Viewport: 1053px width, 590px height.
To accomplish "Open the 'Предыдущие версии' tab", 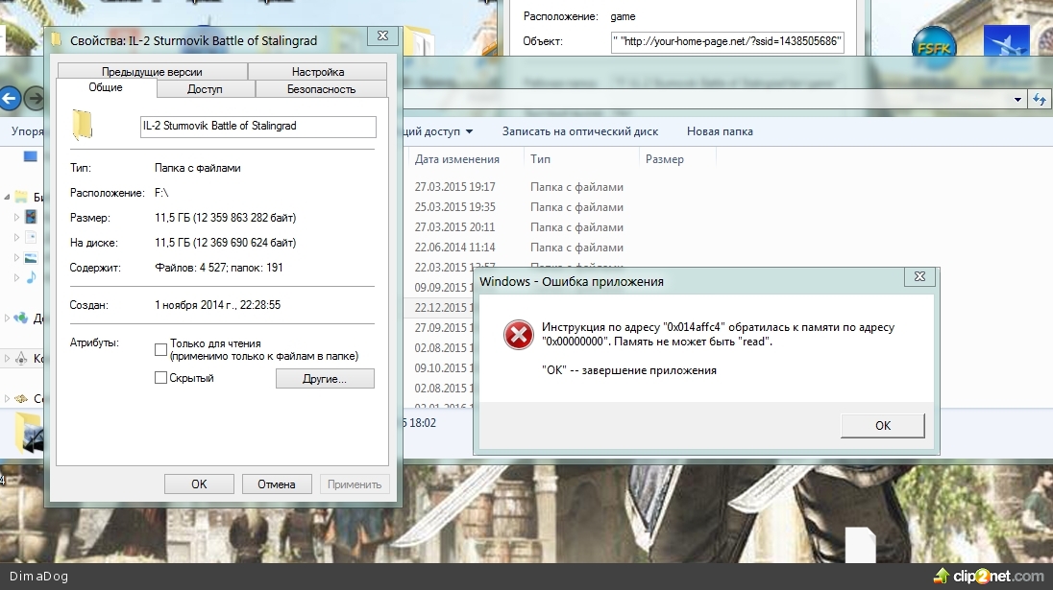I will (x=152, y=72).
